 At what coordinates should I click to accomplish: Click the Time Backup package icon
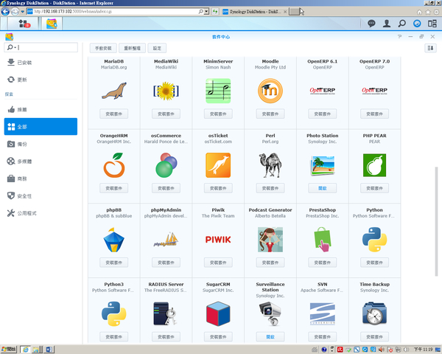click(374, 313)
